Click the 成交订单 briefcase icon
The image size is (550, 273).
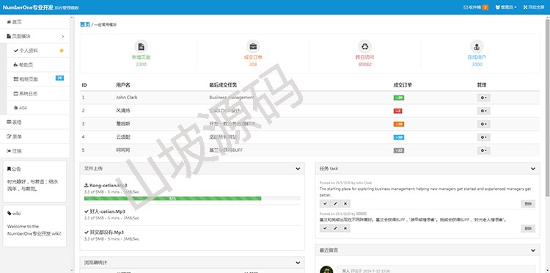click(253, 46)
